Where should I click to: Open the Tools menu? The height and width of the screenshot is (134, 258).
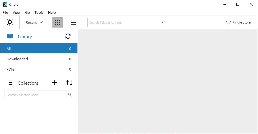point(39,12)
